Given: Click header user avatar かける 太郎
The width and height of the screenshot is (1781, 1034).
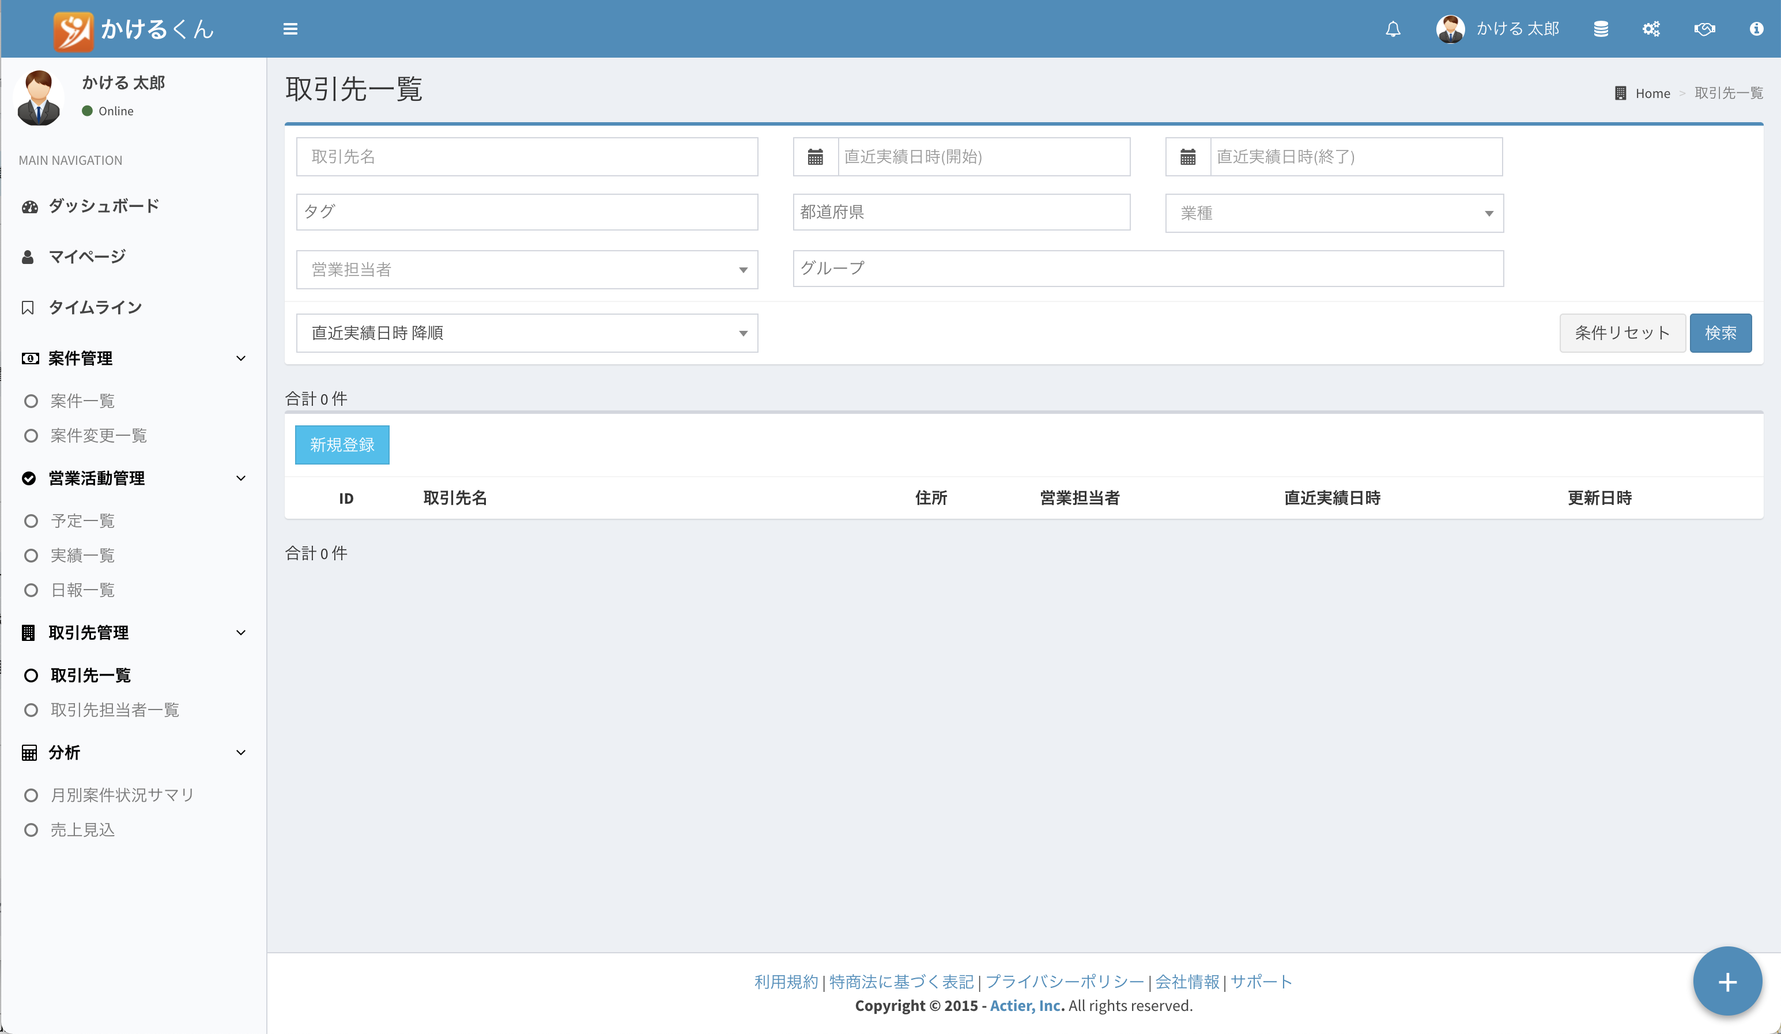Looking at the screenshot, I should click(1450, 29).
